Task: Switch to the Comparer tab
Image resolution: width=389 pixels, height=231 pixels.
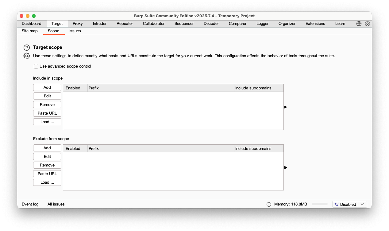Action: click(x=238, y=24)
